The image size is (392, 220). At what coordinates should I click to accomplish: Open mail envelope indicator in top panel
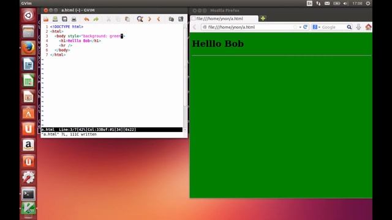(327, 3)
